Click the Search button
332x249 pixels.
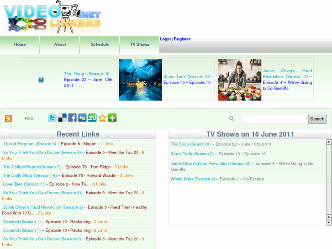click(x=317, y=119)
